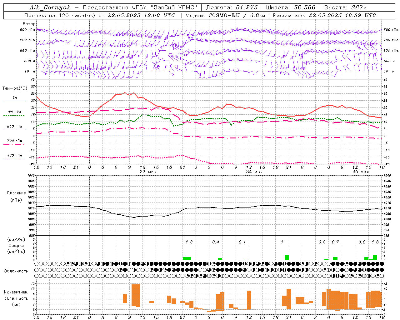
Task: Click the 'Осадки' precipitation label
Action: click(x=16, y=246)
